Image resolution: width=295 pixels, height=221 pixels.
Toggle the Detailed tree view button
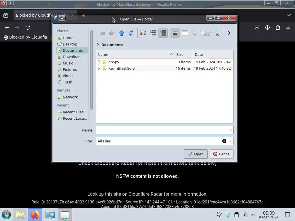(163, 33)
